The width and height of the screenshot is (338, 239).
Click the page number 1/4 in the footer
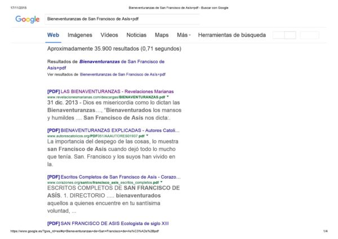click(325, 231)
